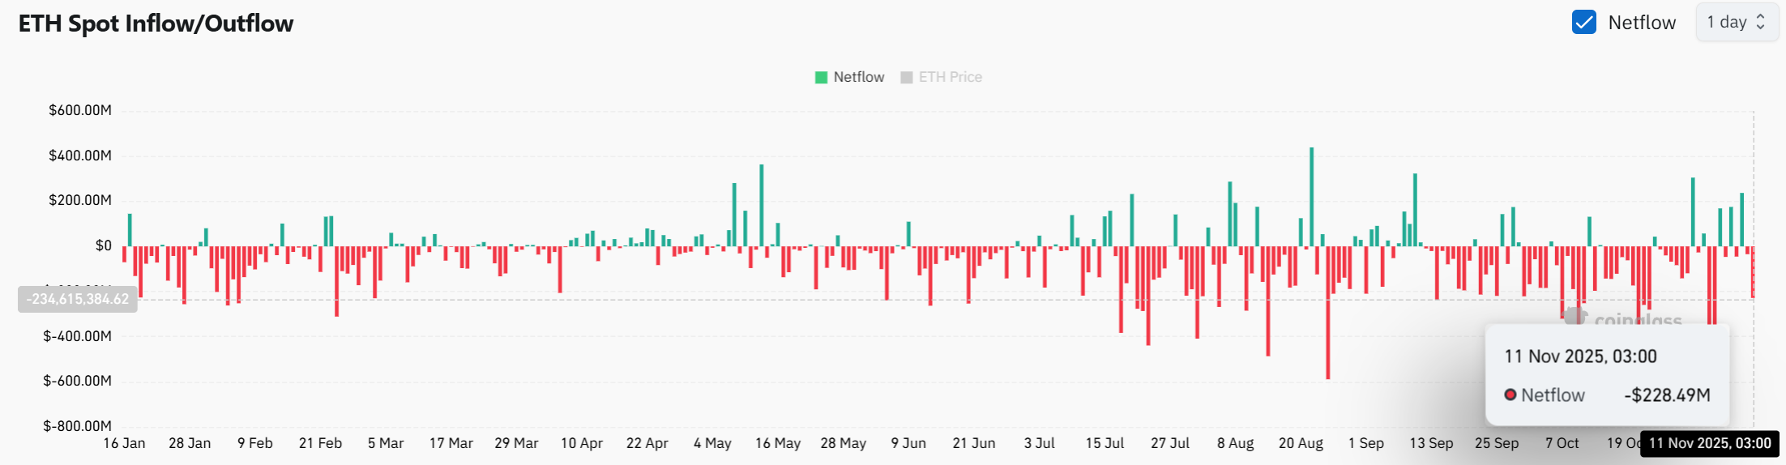Click the red Netflow dot in the tooltip
This screenshot has width=1786, height=465.
[x=1510, y=395]
